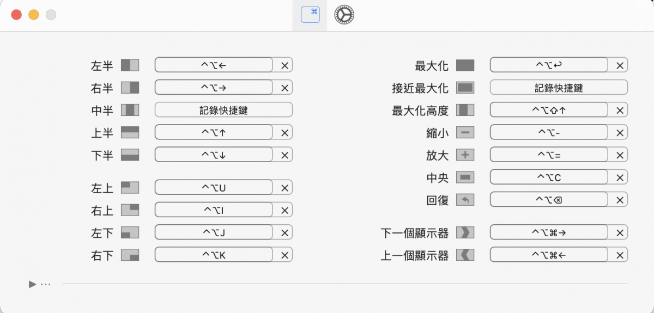This screenshot has width=654, height=313.
Task: Clear the 回復 shortcut
Action: click(620, 200)
